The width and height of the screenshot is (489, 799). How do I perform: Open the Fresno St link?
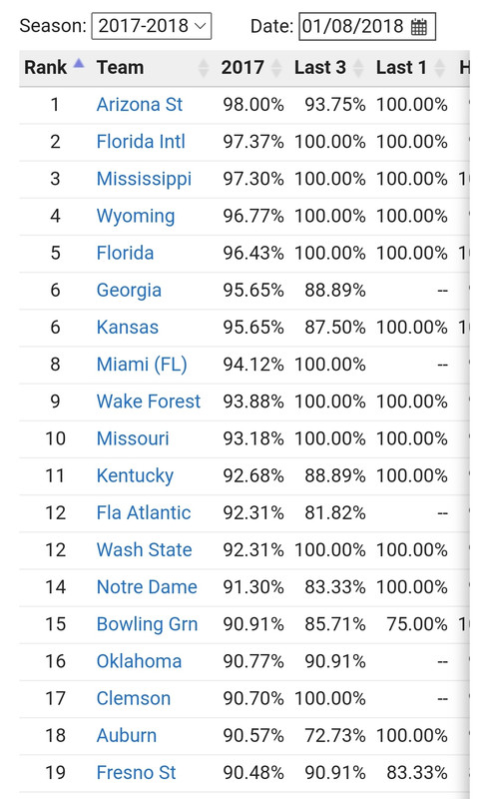coord(136,772)
